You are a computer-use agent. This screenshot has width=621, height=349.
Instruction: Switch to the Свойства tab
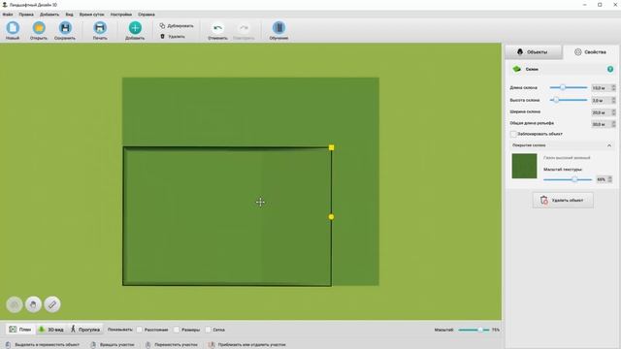(590, 51)
